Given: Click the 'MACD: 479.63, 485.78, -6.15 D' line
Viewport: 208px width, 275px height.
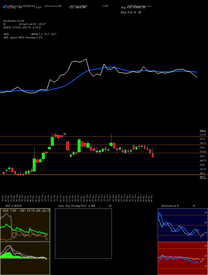Looking at the screenshot, I should 22,27.
